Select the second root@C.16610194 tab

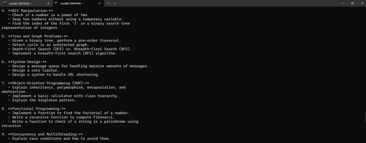78,3
